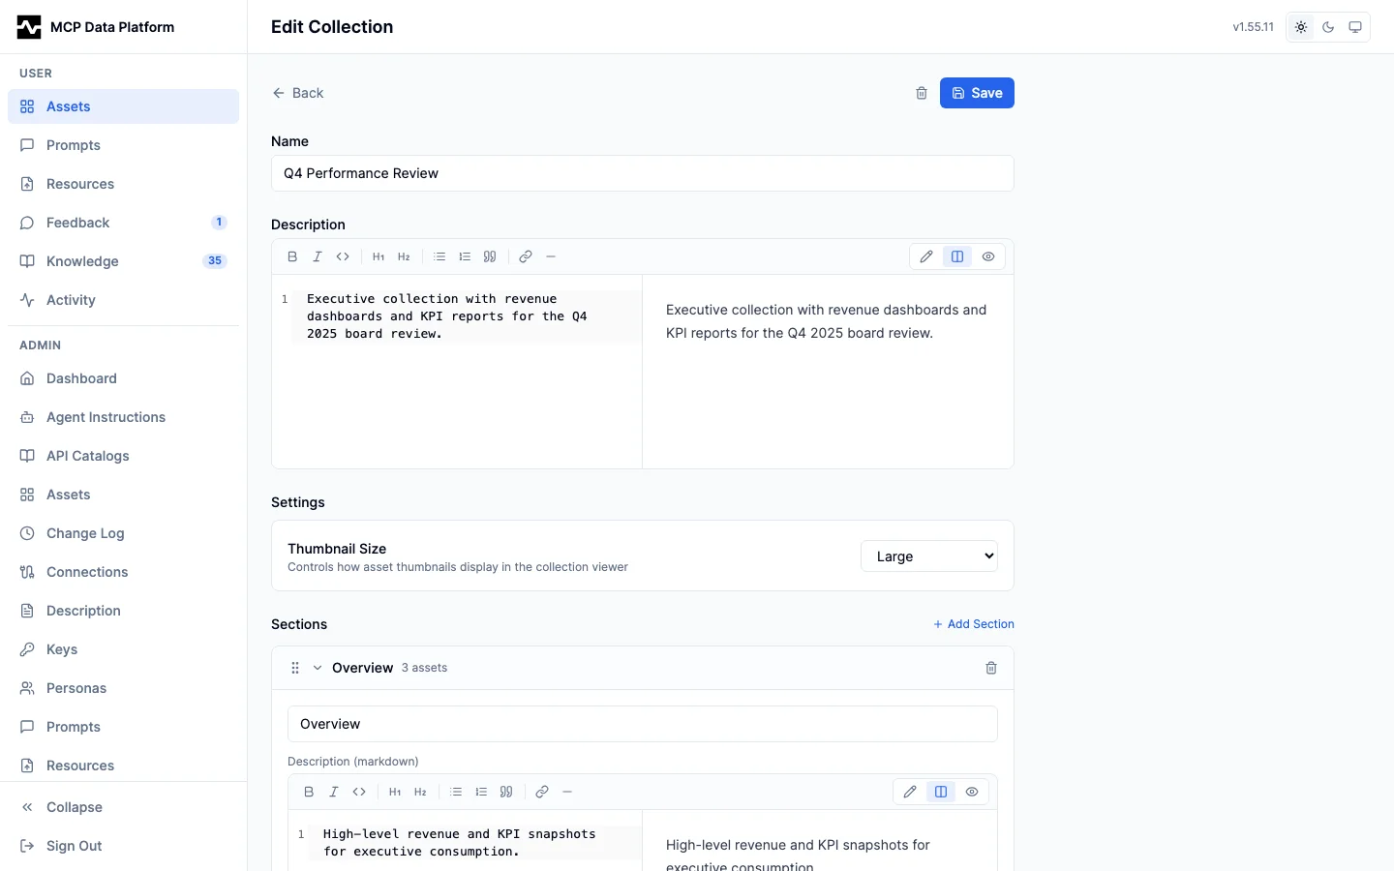1394x871 pixels.
Task: Open the Change Log page
Action: pyautogui.click(x=123, y=533)
